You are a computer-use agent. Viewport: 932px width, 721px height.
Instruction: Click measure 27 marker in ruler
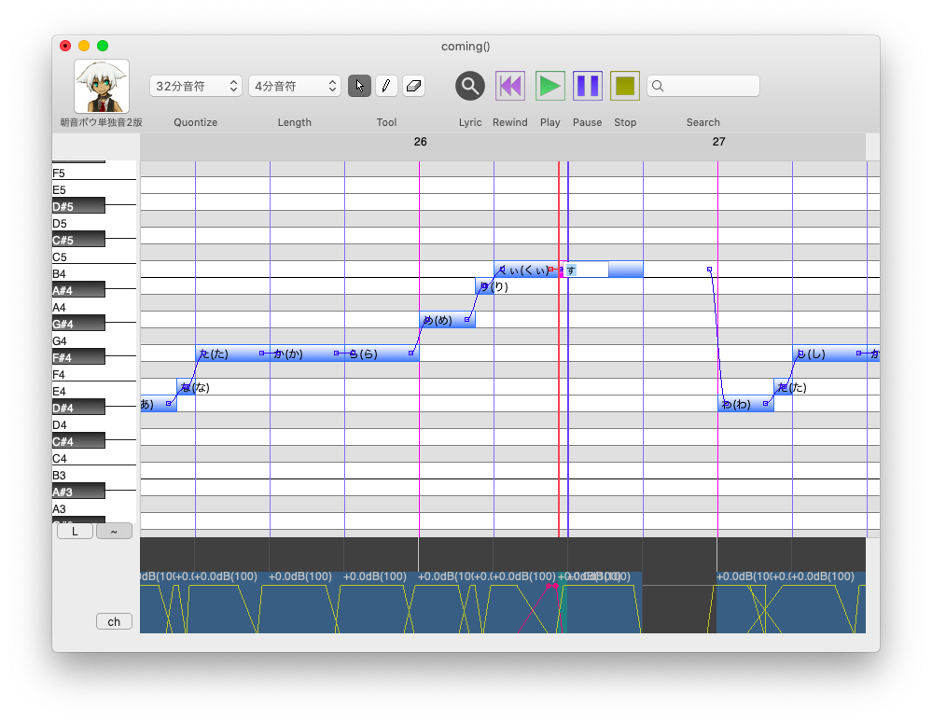click(718, 142)
